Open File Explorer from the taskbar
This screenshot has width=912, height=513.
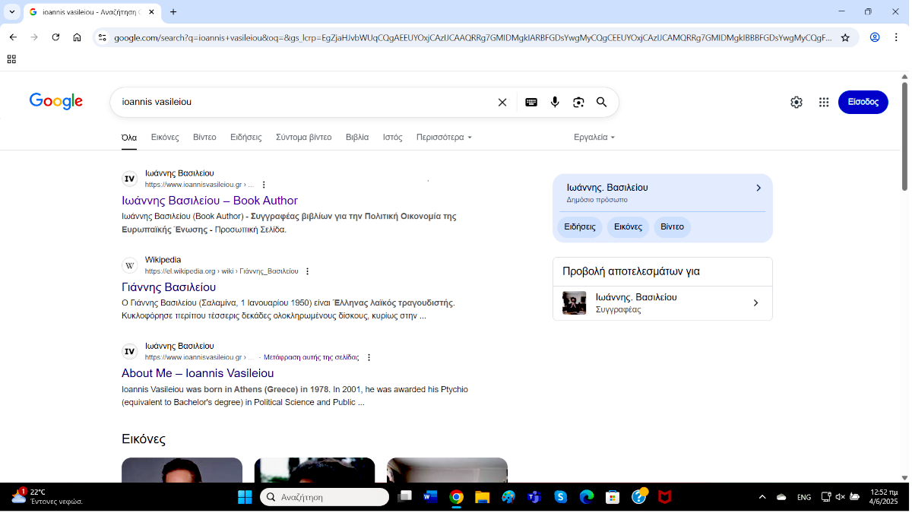[x=482, y=497]
